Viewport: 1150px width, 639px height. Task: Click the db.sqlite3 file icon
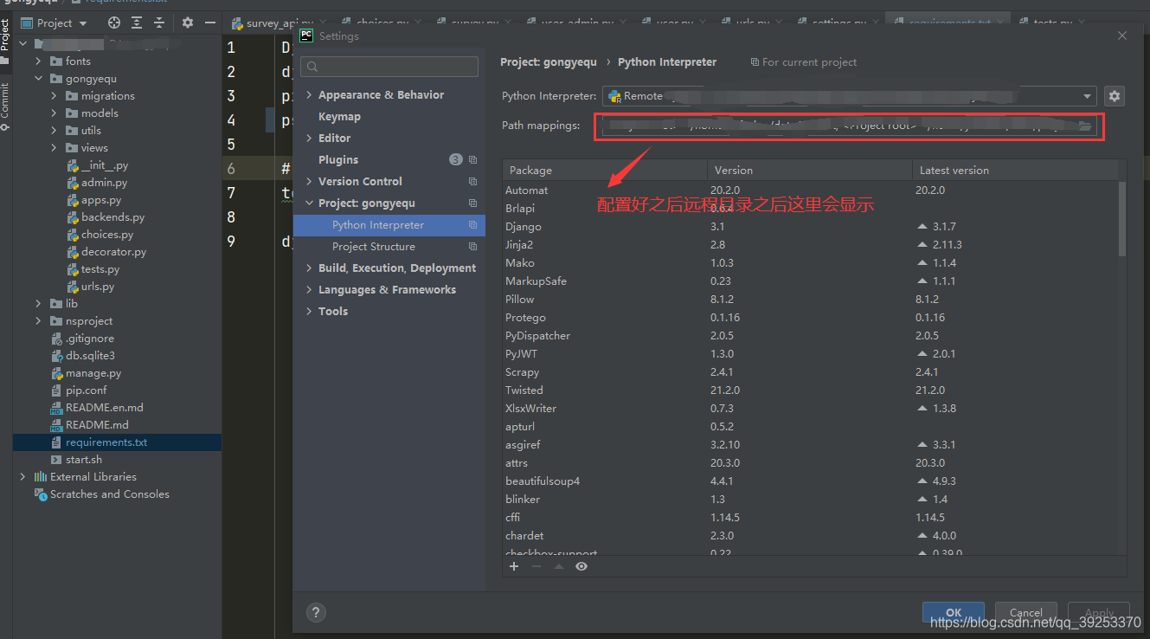pos(56,356)
